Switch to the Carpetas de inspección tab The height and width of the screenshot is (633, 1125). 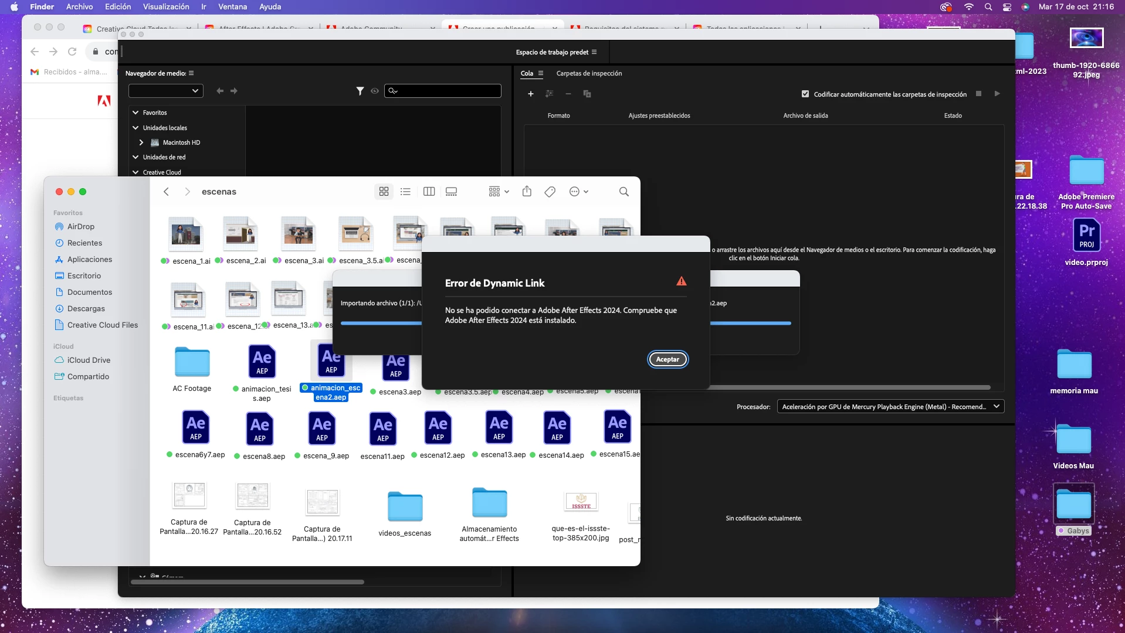point(589,73)
